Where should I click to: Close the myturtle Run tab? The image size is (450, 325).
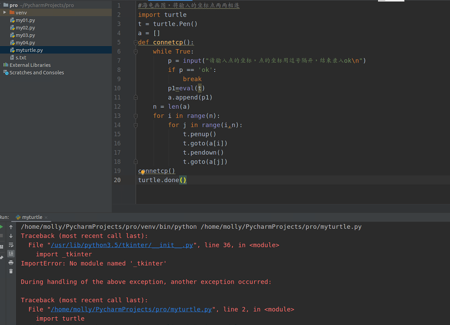coord(46,217)
